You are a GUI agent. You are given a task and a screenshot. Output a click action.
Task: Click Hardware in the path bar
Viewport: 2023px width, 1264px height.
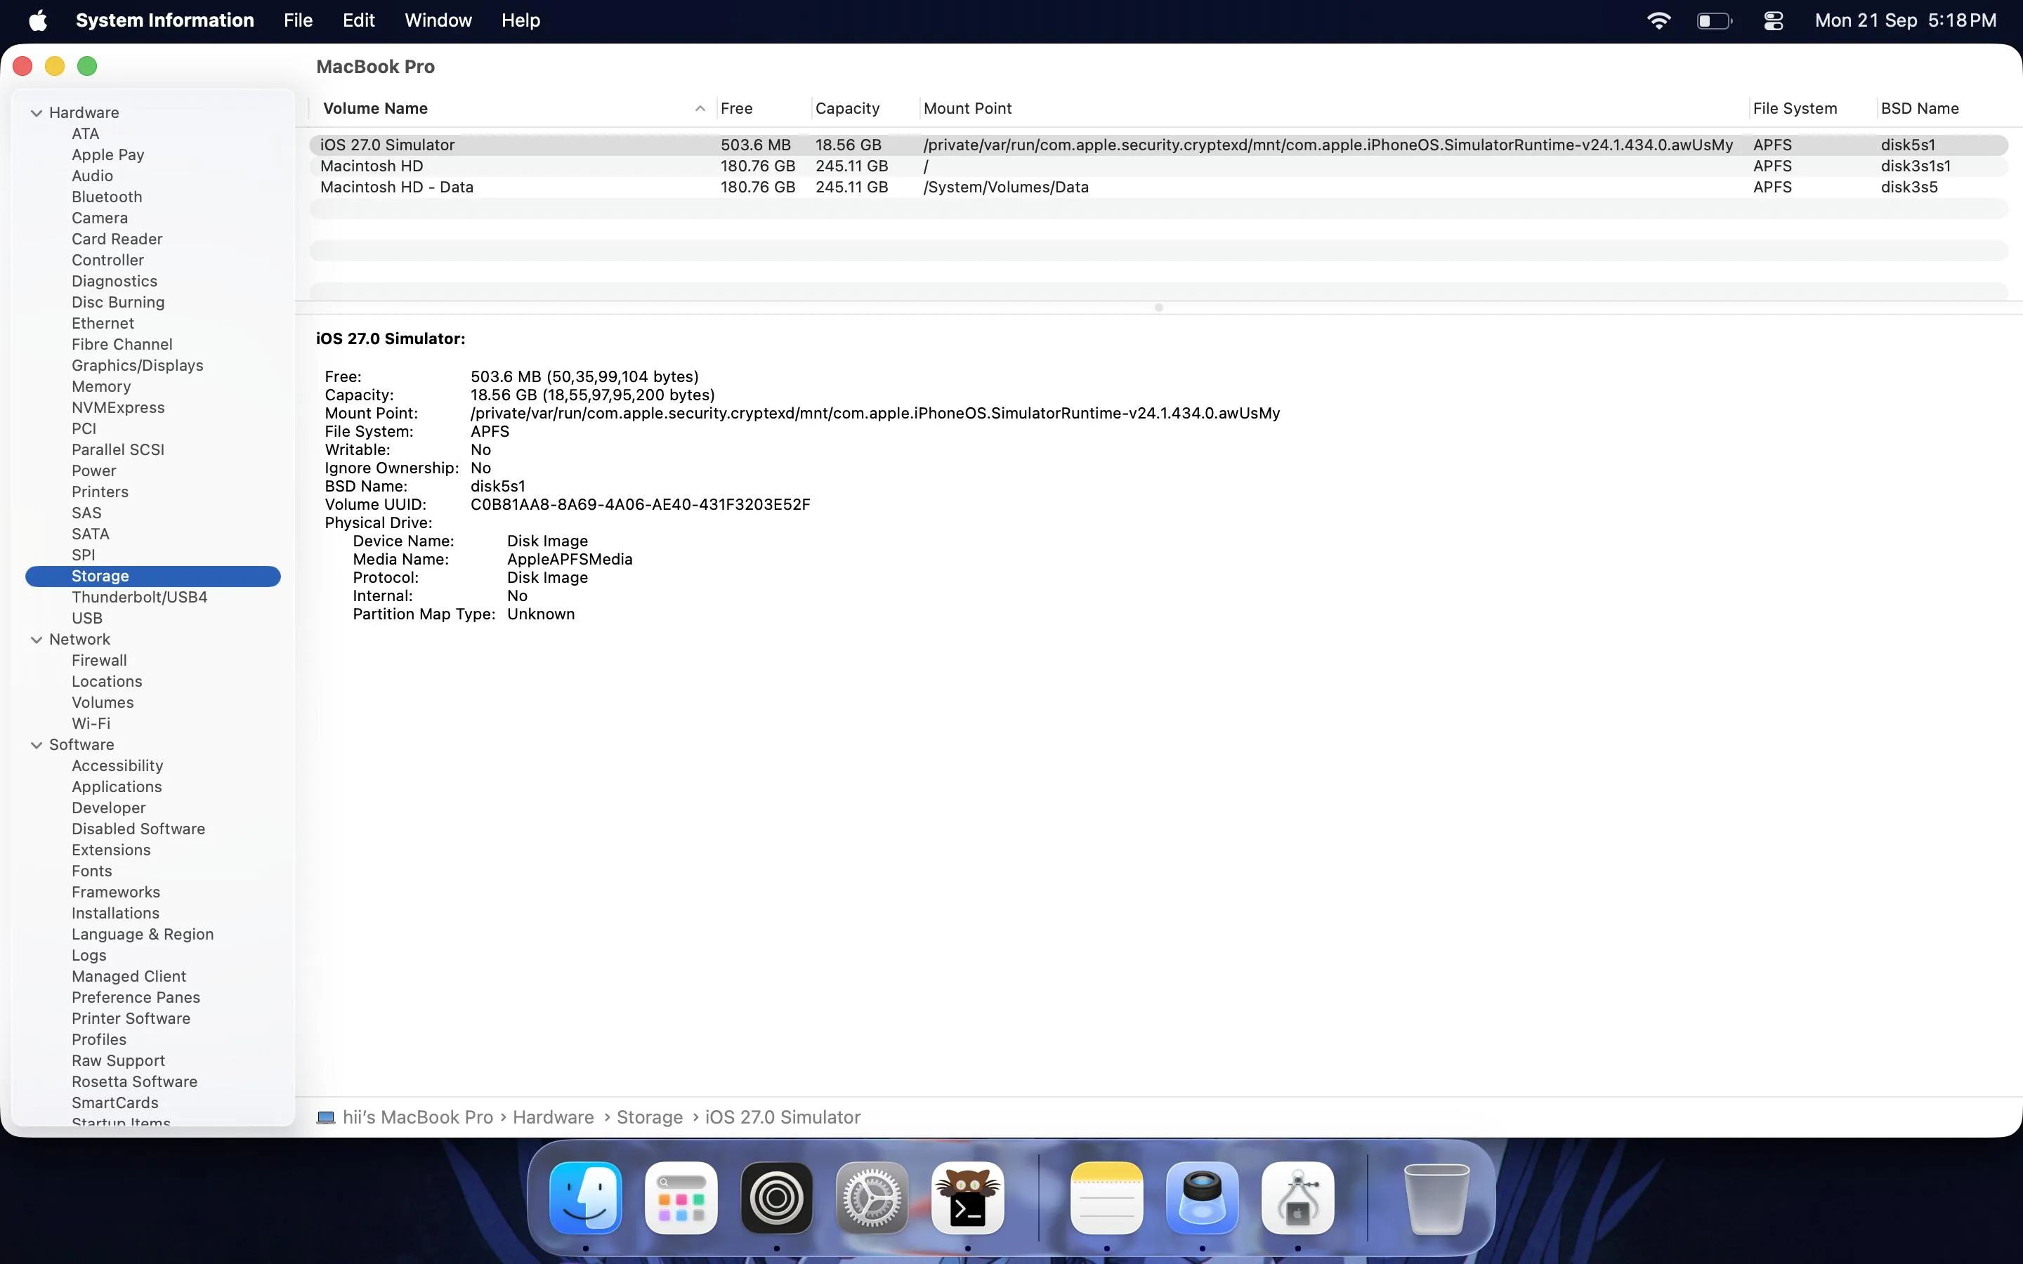(x=553, y=1118)
